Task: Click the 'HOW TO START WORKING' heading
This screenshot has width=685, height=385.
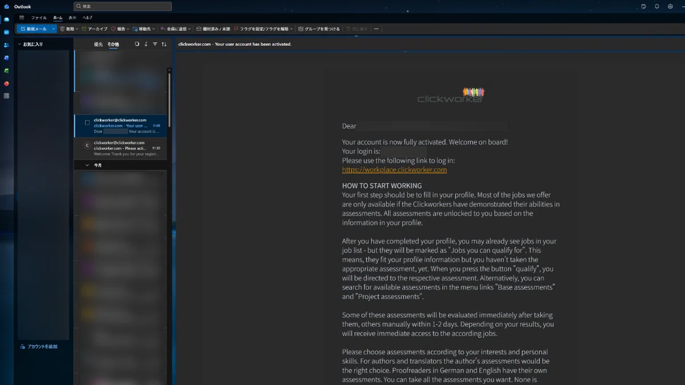Action: click(382, 186)
